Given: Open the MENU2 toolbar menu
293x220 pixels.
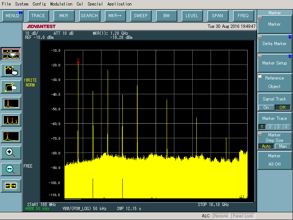Looking at the screenshot, I should 12,16.
